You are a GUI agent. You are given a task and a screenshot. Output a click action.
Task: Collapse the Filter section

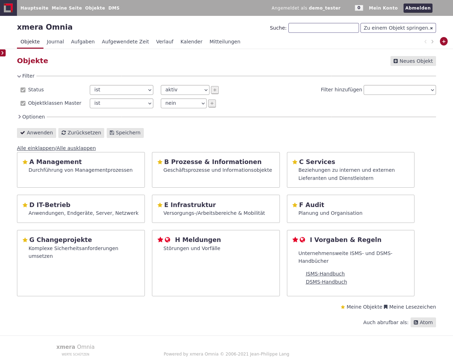(x=26, y=76)
